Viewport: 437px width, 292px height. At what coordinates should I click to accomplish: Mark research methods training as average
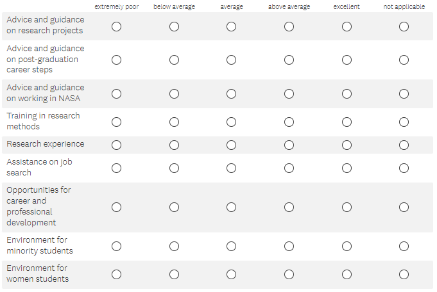[231, 122]
